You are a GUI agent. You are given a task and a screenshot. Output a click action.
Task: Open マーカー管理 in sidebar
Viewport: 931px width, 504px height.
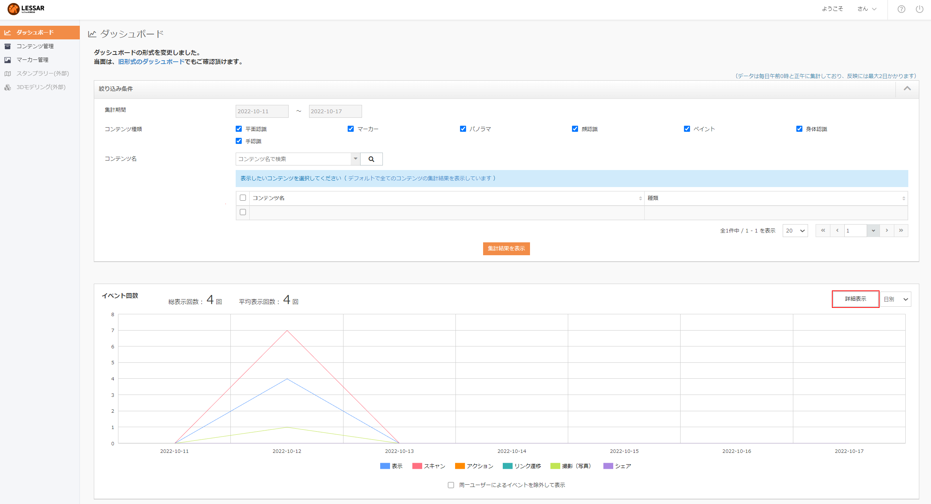click(40, 60)
